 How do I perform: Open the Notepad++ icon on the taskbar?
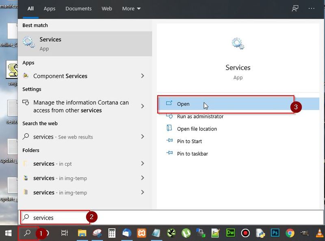pyautogui.click(x=216, y=233)
